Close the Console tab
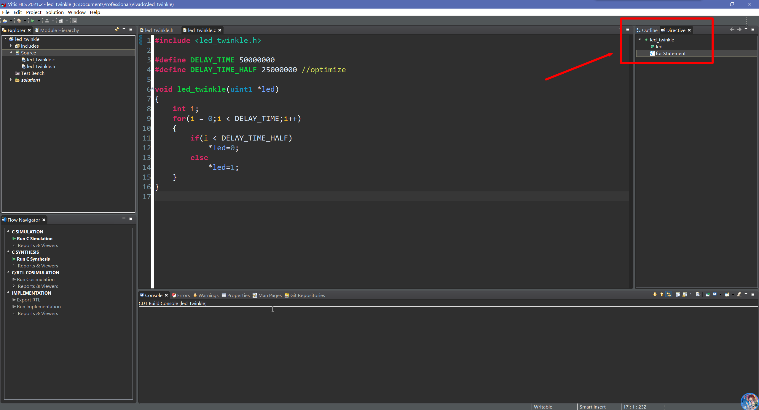This screenshot has height=410, width=759. click(x=166, y=295)
